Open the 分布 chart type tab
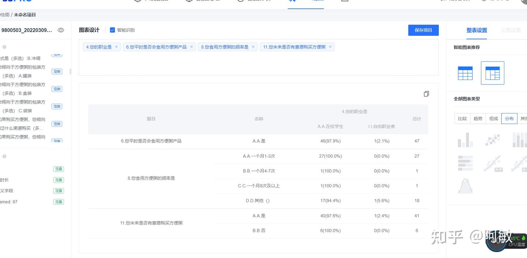 tap(509, 119)
